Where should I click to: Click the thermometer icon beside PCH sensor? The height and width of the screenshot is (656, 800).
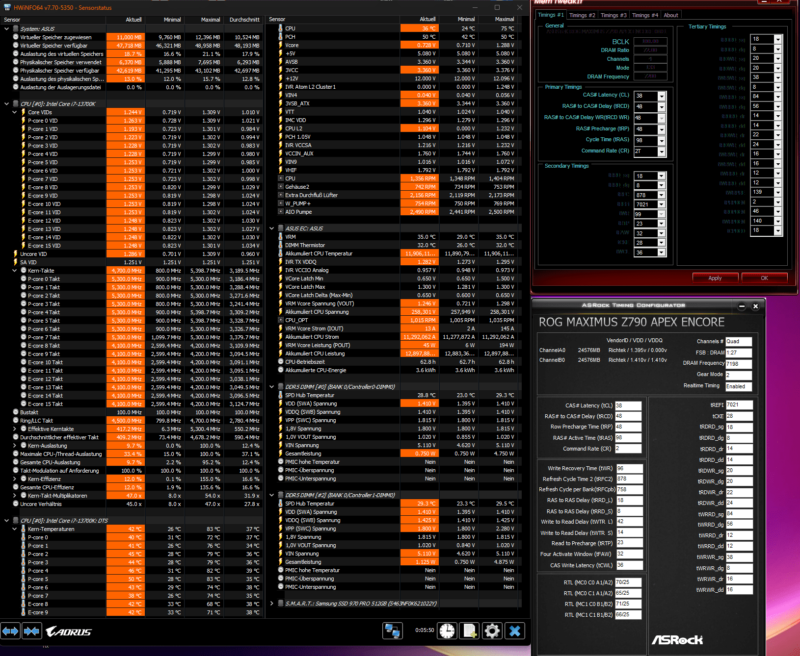click(x=280, y=37)
